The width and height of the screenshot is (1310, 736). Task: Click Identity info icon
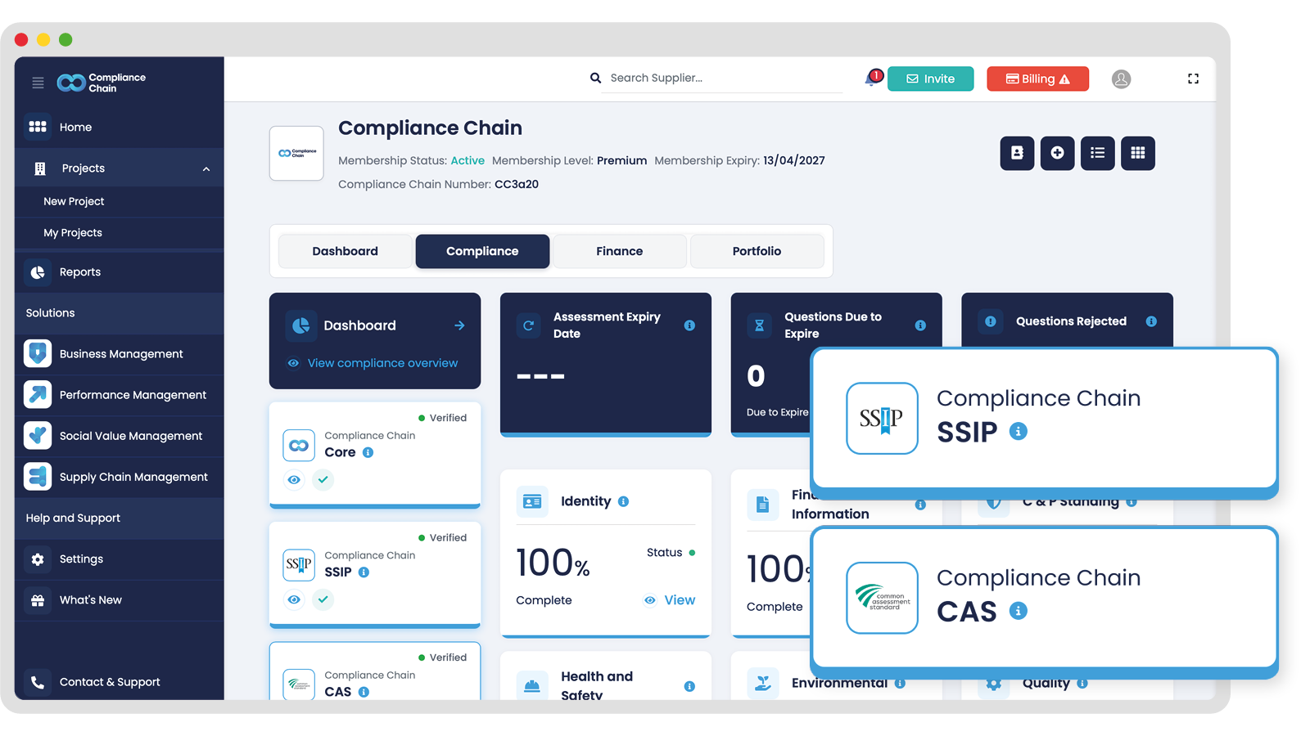(623, 501)
